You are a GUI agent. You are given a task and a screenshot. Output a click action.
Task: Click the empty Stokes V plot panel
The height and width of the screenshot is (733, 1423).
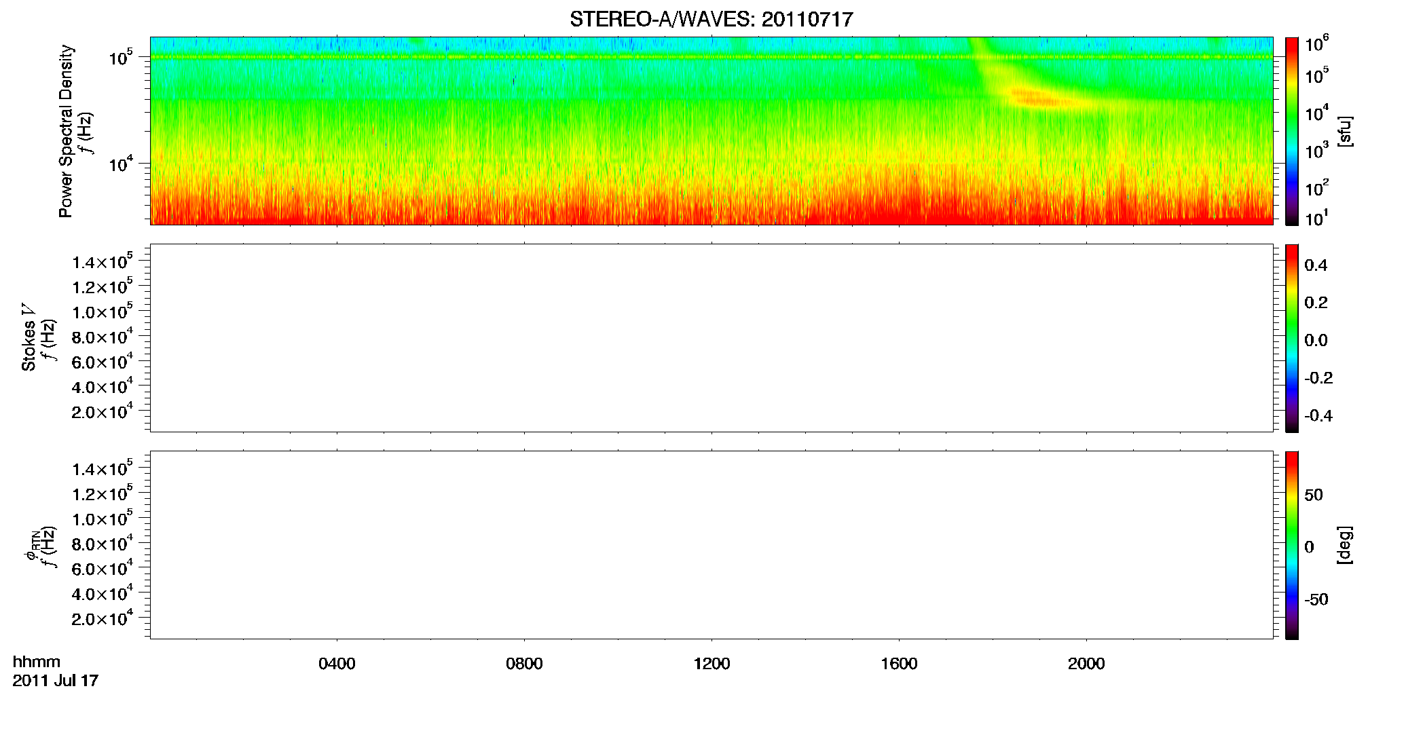tap(711, 338)
